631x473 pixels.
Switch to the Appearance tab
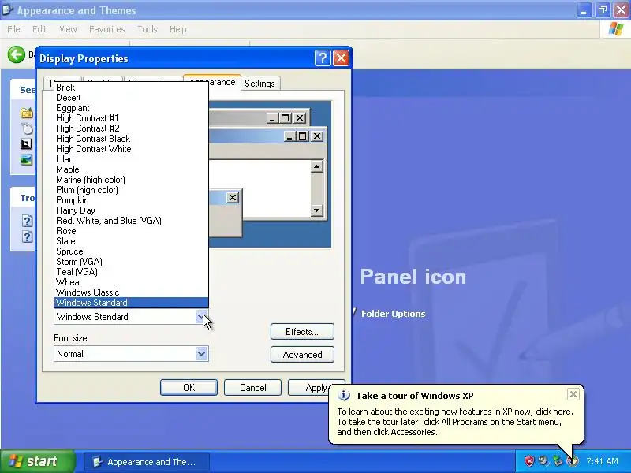pos(222,82)
